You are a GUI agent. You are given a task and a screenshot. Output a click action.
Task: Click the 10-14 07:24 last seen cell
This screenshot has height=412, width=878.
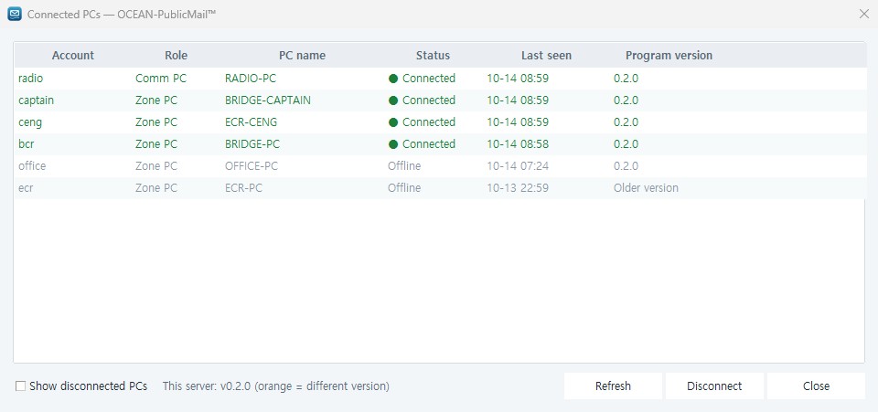pos(518,166)
